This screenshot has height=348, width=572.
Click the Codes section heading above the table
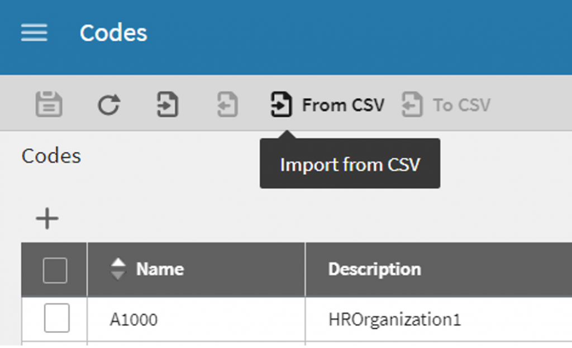[x=51, y=156]
